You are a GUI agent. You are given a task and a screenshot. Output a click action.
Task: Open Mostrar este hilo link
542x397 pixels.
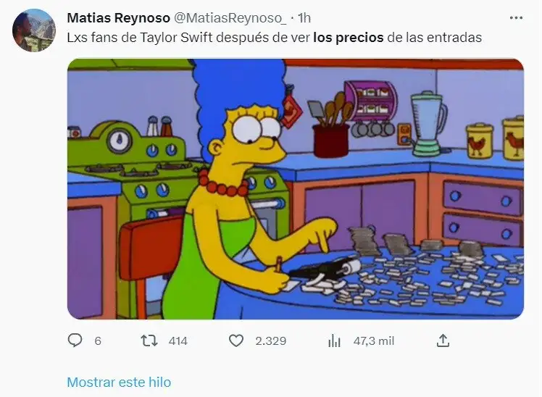[x=119, y=382]
